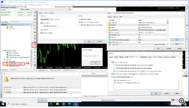Viewport: 189px width, 108px height.
Task: Select the text 'A' tool on right toolbar
Action: coord(187,32)
